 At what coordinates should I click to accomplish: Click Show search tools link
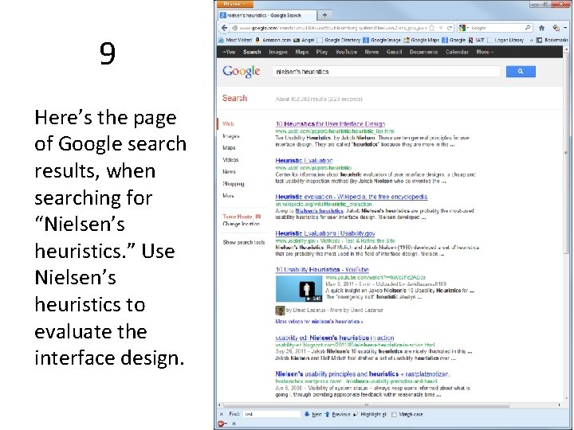click(244, 242)
